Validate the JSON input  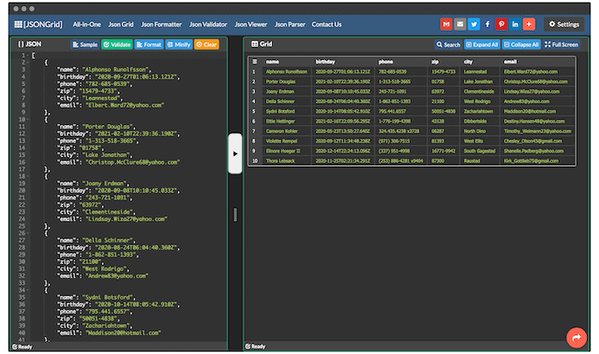pos(117,44)
